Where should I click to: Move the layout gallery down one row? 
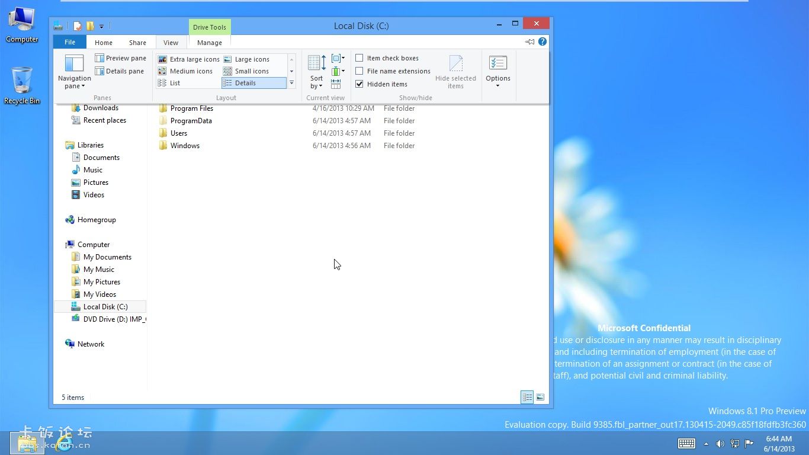click(x=291, y=71)
